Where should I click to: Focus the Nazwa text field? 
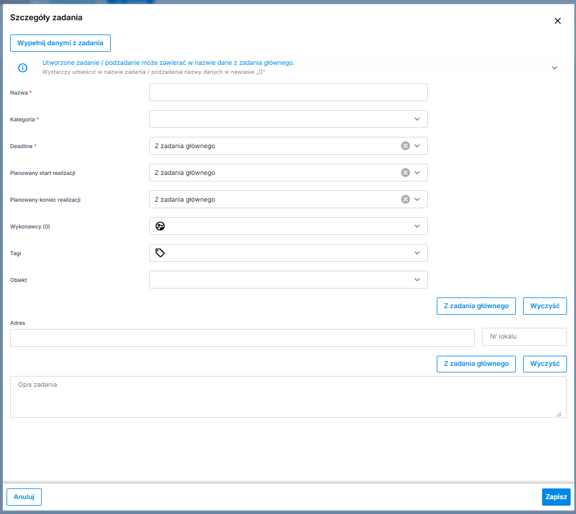[x=288, y=92]
